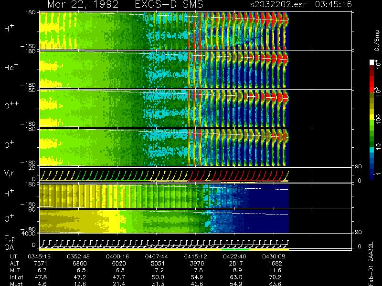Click the 'InLat' row header
Screen dimensions: 382x286
(x=17, y=277)
